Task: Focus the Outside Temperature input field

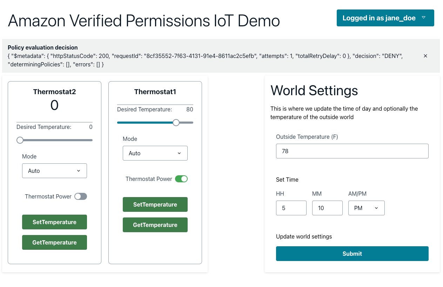Action: tap(352, 151)
